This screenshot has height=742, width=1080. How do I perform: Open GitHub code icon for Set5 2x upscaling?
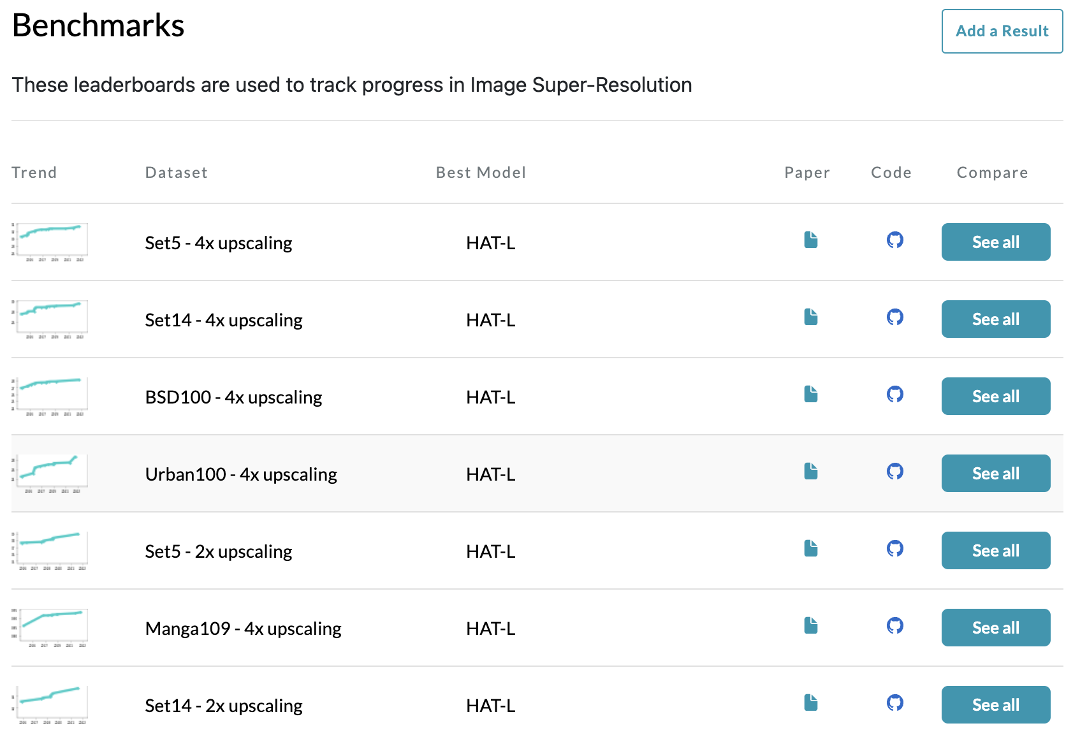pos(894,549)
